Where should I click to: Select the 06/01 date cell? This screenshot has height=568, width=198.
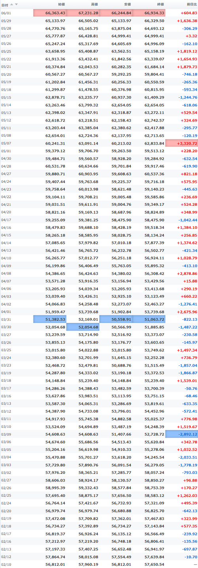[5, 13]
